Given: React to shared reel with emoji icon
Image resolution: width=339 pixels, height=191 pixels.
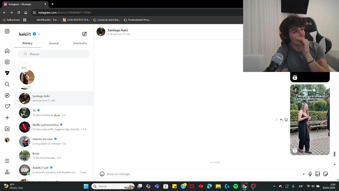Looking at the screenshot, I should [x=286, y=120].
